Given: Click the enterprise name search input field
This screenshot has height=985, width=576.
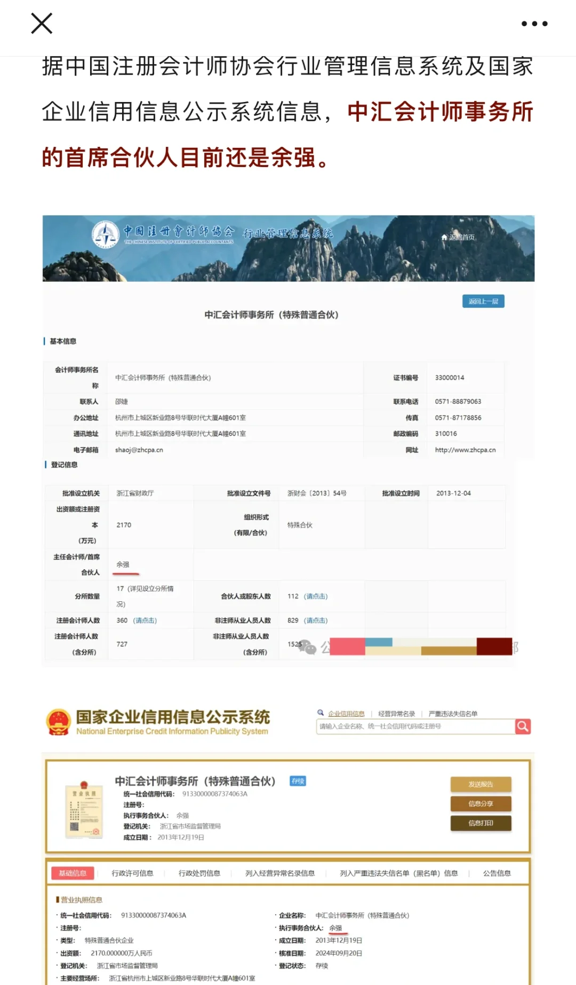Looking at the screenshot, I should click(x=416, y=727).
